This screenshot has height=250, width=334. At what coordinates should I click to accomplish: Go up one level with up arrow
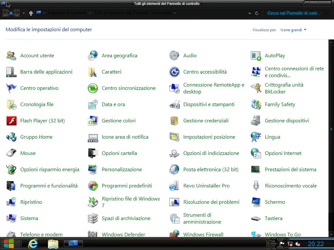coord(31,13)
